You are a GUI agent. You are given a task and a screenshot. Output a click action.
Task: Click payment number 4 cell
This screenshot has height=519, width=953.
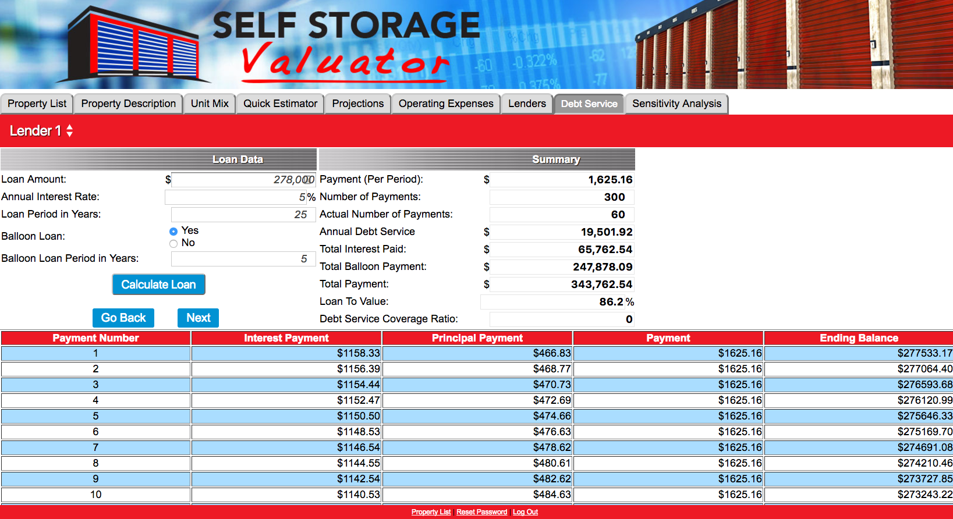[95, 400]
